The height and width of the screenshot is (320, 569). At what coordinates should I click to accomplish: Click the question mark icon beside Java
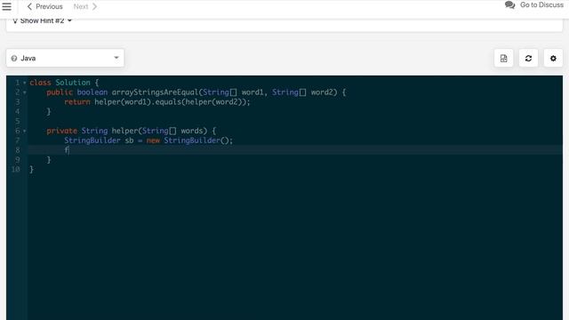click(14, 59)
